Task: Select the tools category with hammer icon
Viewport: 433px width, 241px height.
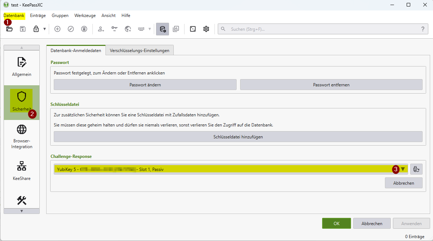Action: [x=22, y=201]
